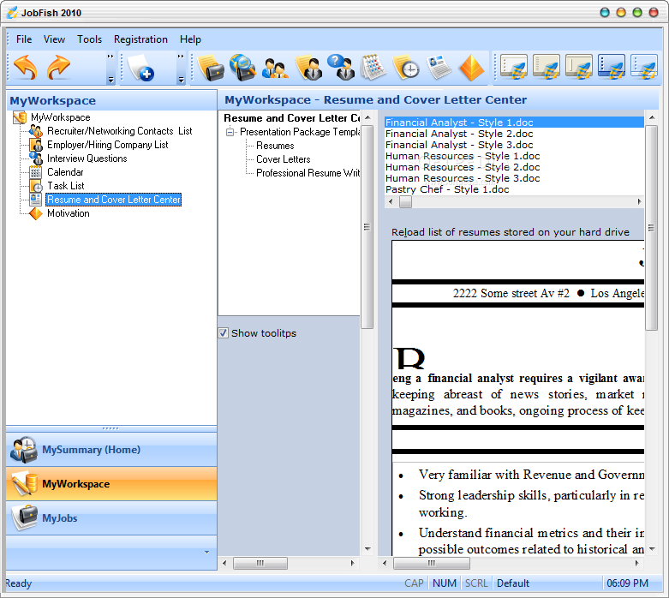Click the template tree horizontal scrollbar thumb
The width and height of the screenshot is (669, 598).
(x=260, y=563)
